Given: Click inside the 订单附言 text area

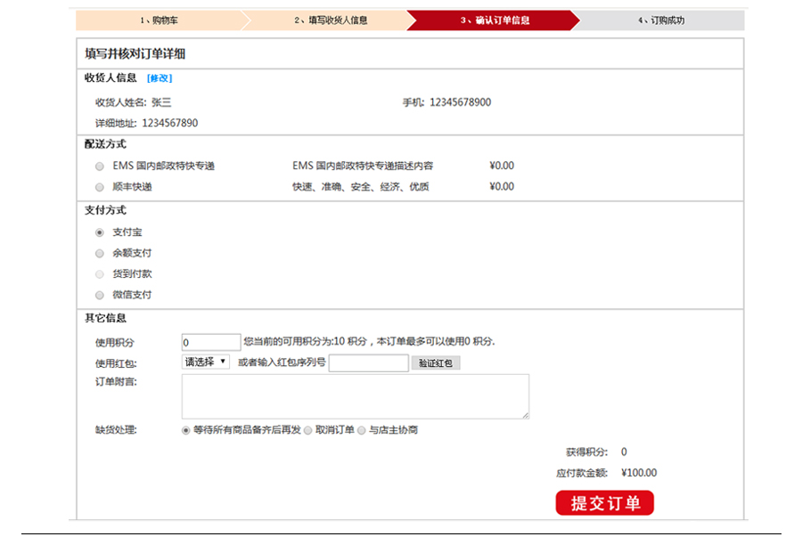Looking at the screenshot, I should (x=355, y=396).
